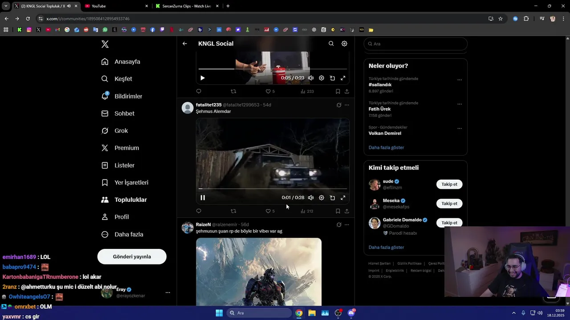Open Listeler in the sidebar
This screenshot has width=570, height=320.
(118, 165)
